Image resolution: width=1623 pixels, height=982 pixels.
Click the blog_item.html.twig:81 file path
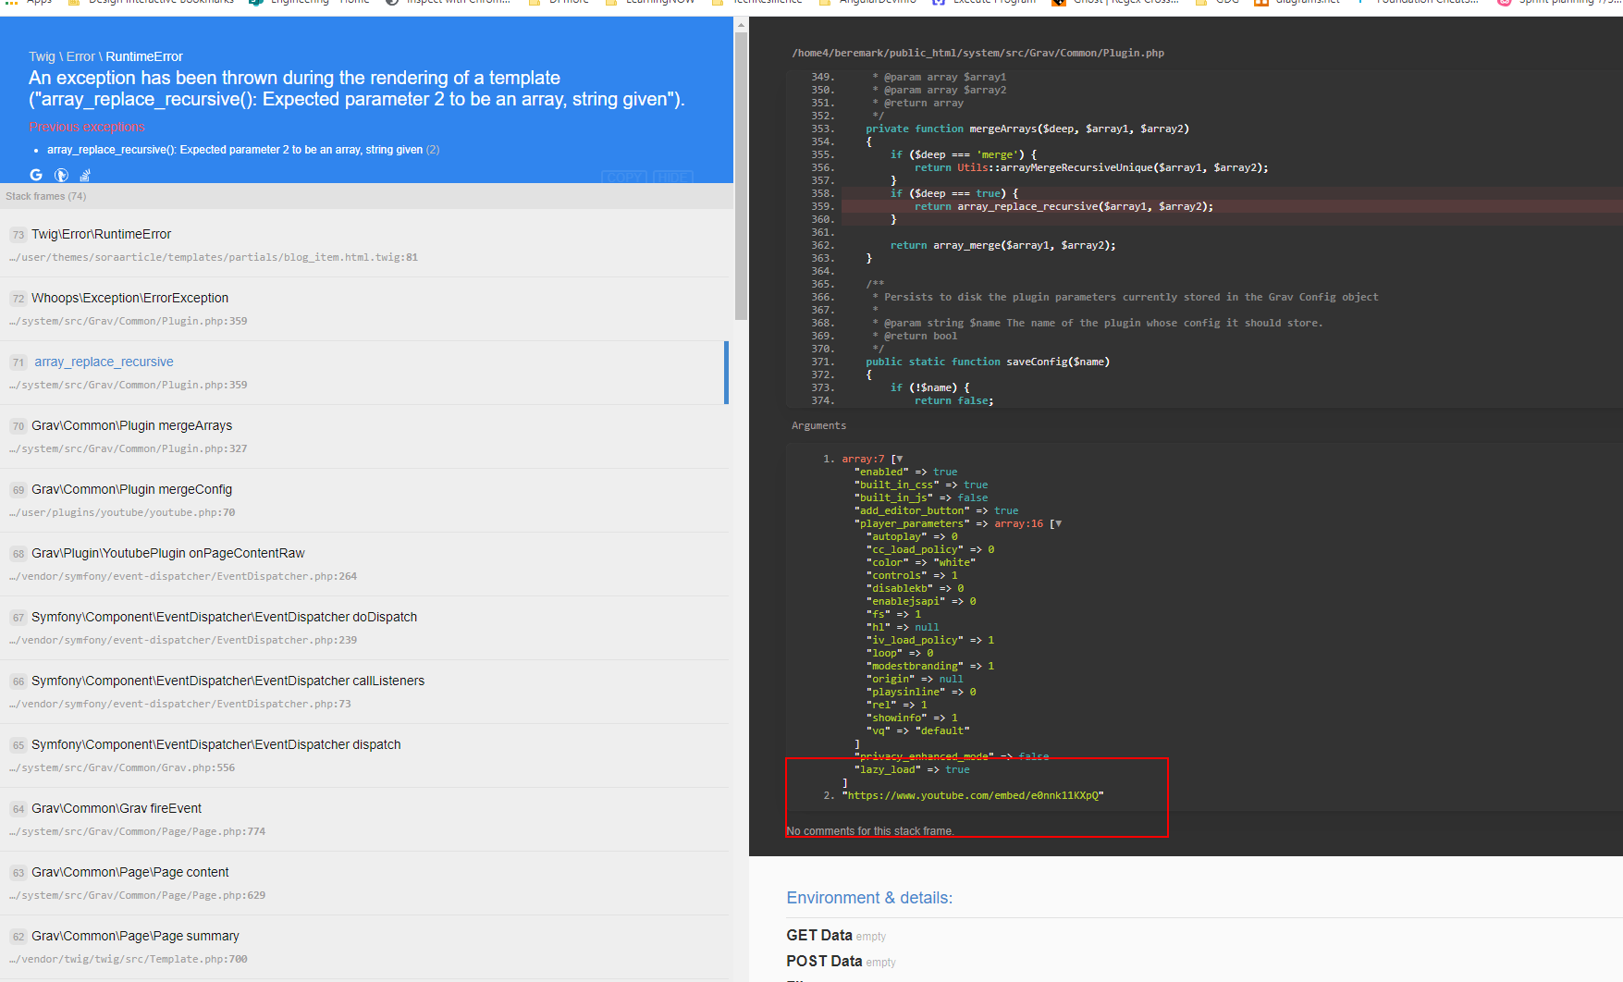coord(214,257)
